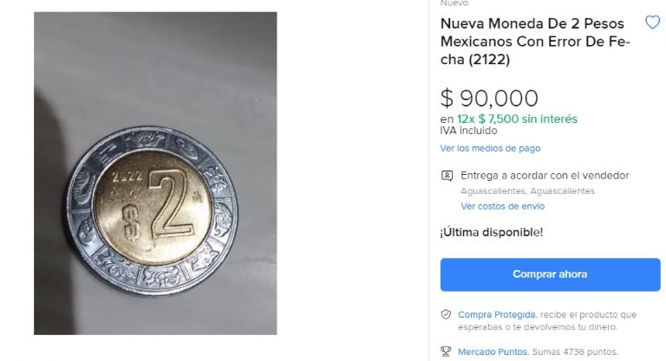Click the Nuevo condition label
Image resolution: width=666 pixels, height=361 pixels.
click(454, 3)
